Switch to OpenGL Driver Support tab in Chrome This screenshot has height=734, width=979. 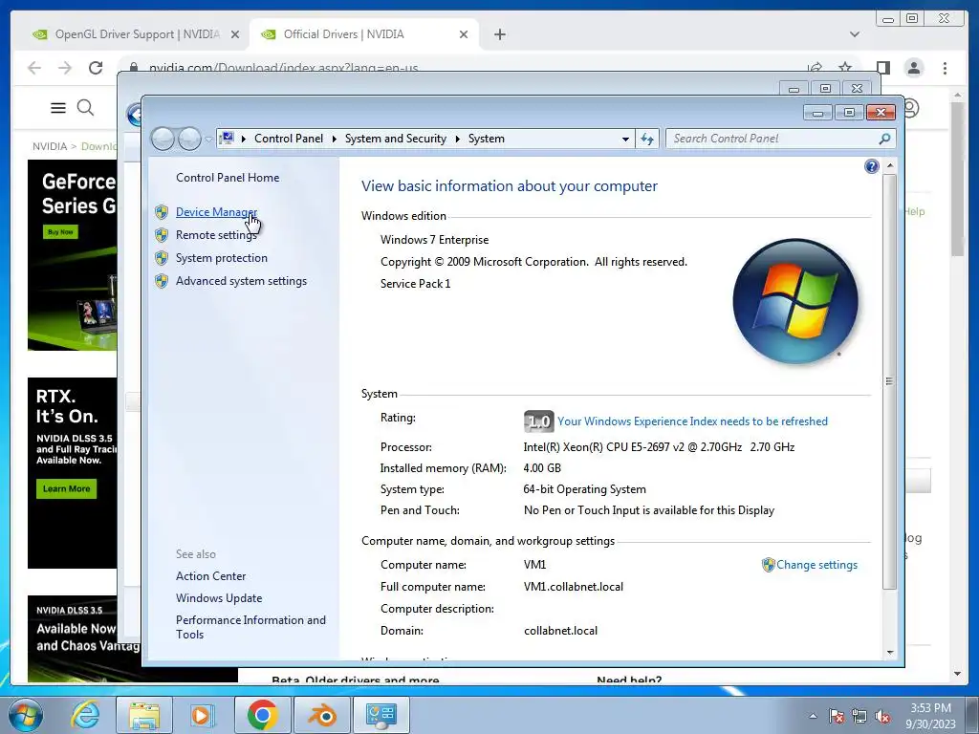coord(136,34)
